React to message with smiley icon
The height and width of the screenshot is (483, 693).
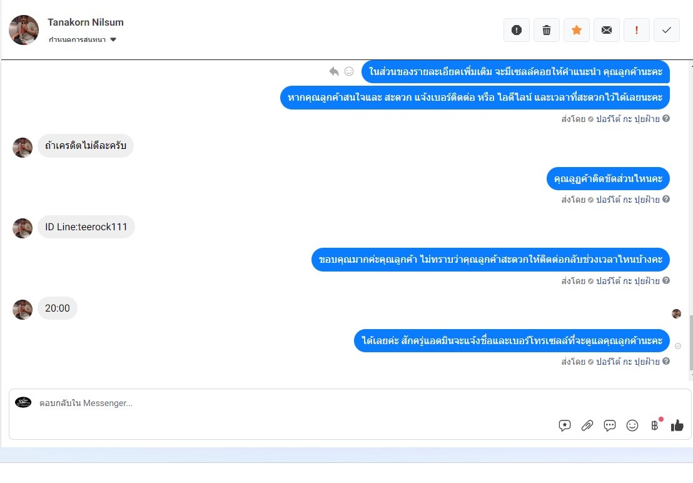349,71
